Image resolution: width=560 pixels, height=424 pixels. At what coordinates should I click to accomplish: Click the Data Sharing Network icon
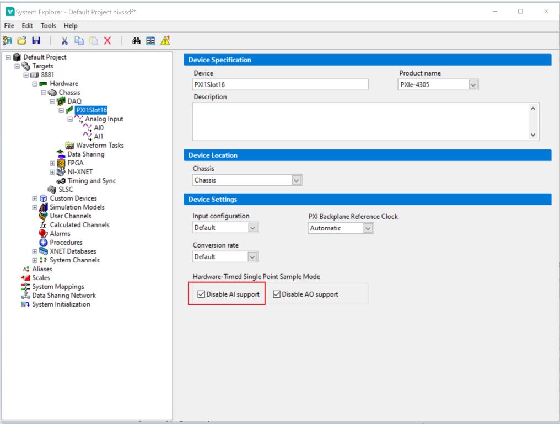tap(26, 296)
